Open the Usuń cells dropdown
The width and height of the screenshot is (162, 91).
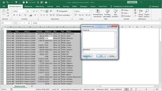[126, 13]
